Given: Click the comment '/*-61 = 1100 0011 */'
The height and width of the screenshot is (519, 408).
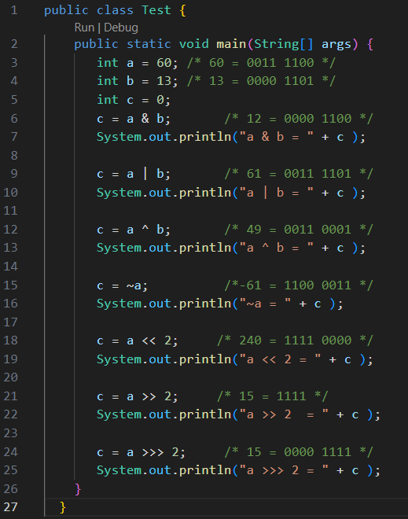Looking at the screenshot, I should pyautogui.click(x=299, y=285).
